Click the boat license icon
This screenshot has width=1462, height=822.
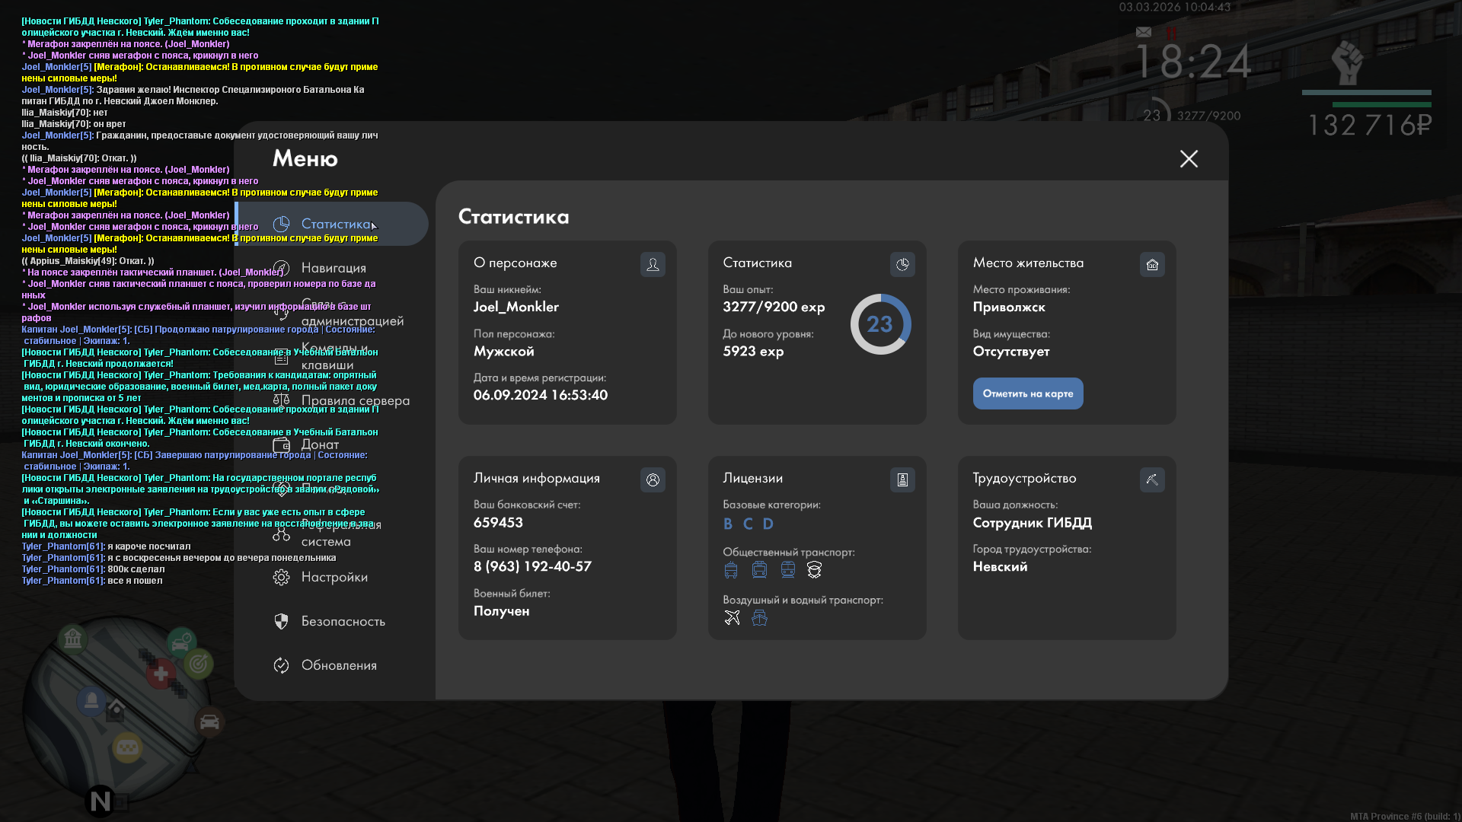[x=759, y=617]
